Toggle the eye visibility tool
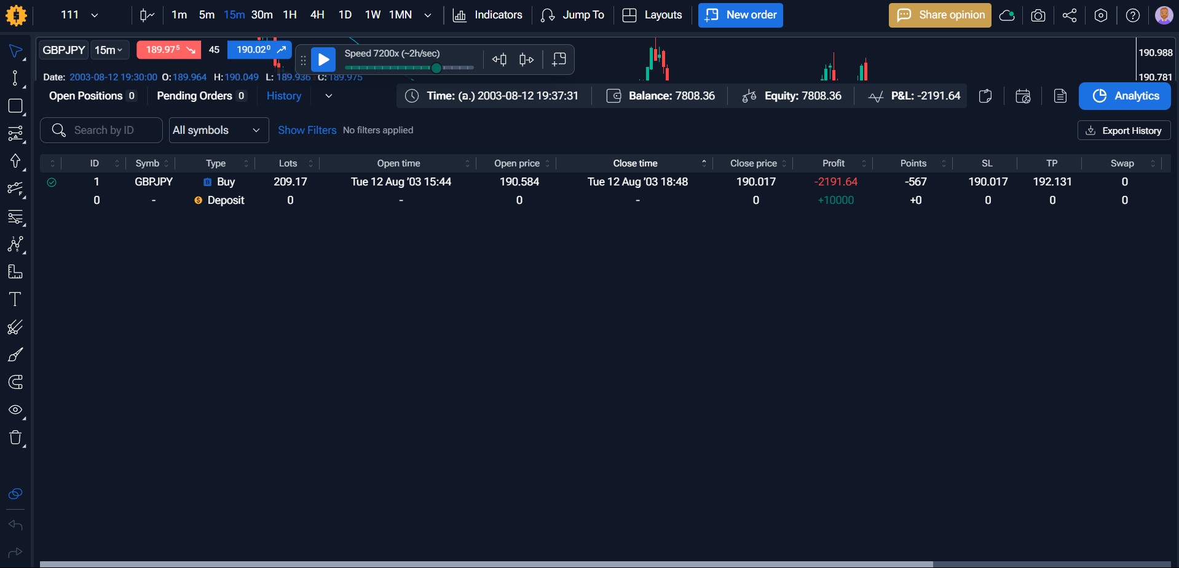This screenshot has width=1179, height=568. coord(15,410)
